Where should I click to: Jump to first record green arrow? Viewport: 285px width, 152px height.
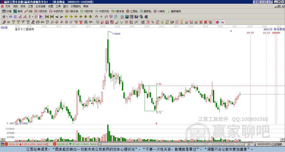[47, 17]
